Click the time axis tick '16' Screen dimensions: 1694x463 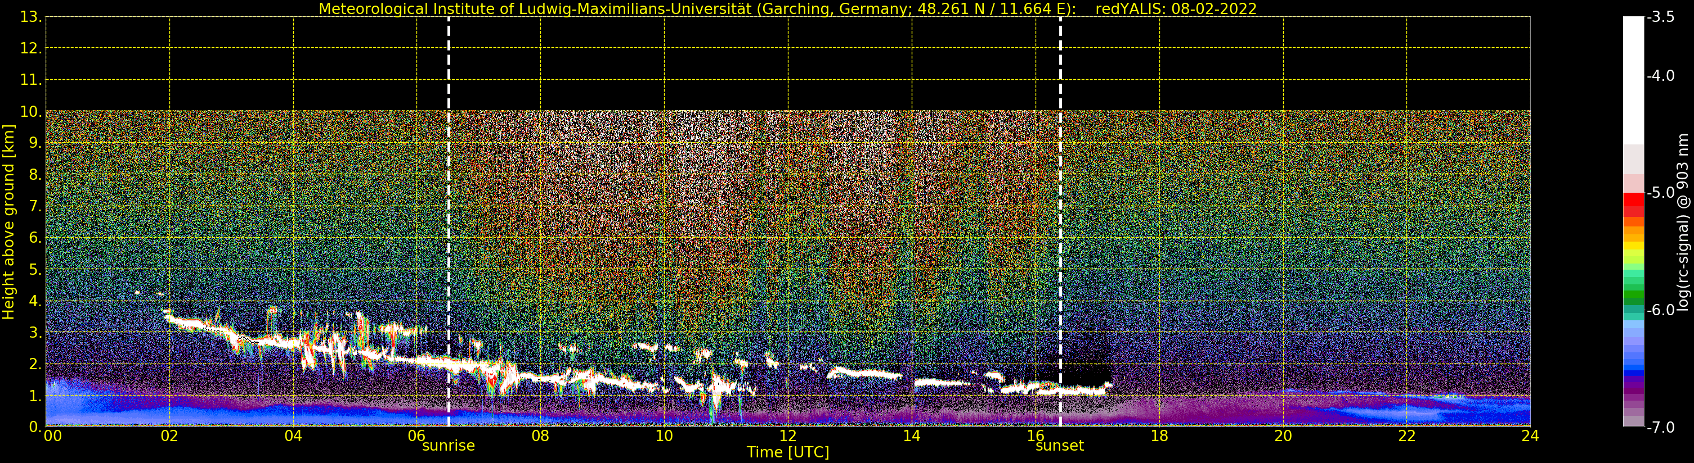coord(1035,435)
